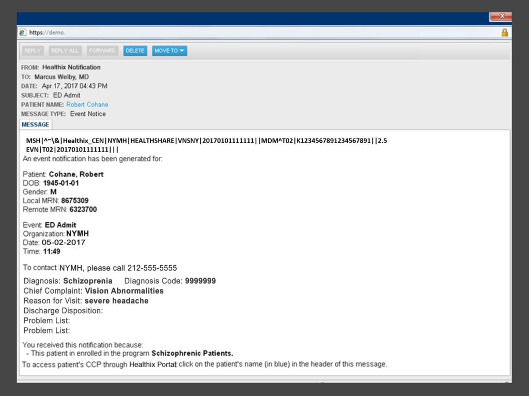529x396 pixels.
Task: Select the Message tab
Action: (x=36, y=125)
